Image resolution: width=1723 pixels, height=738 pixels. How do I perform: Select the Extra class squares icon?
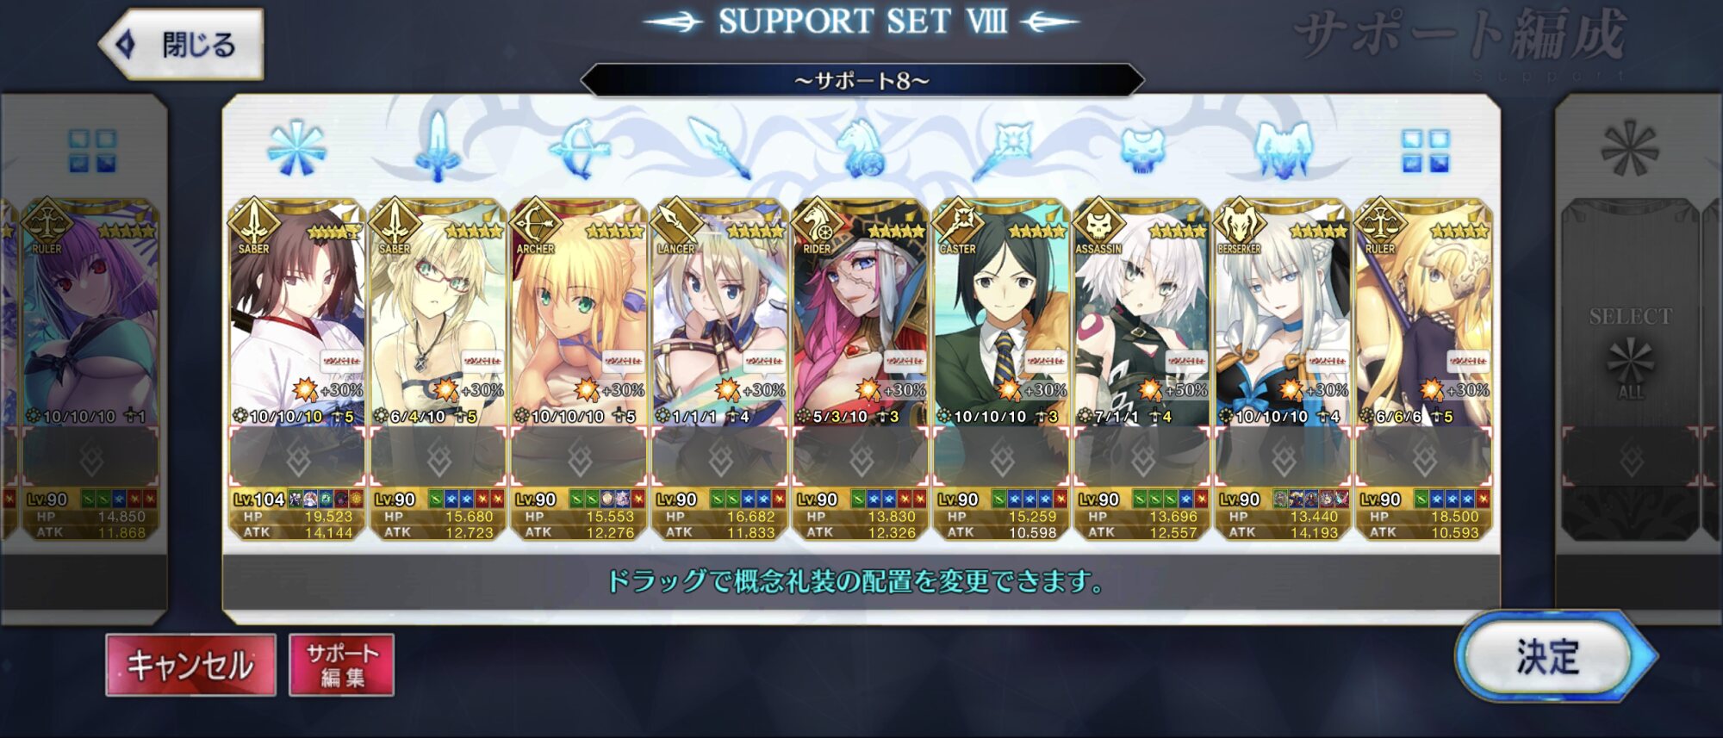[1425, 152]
